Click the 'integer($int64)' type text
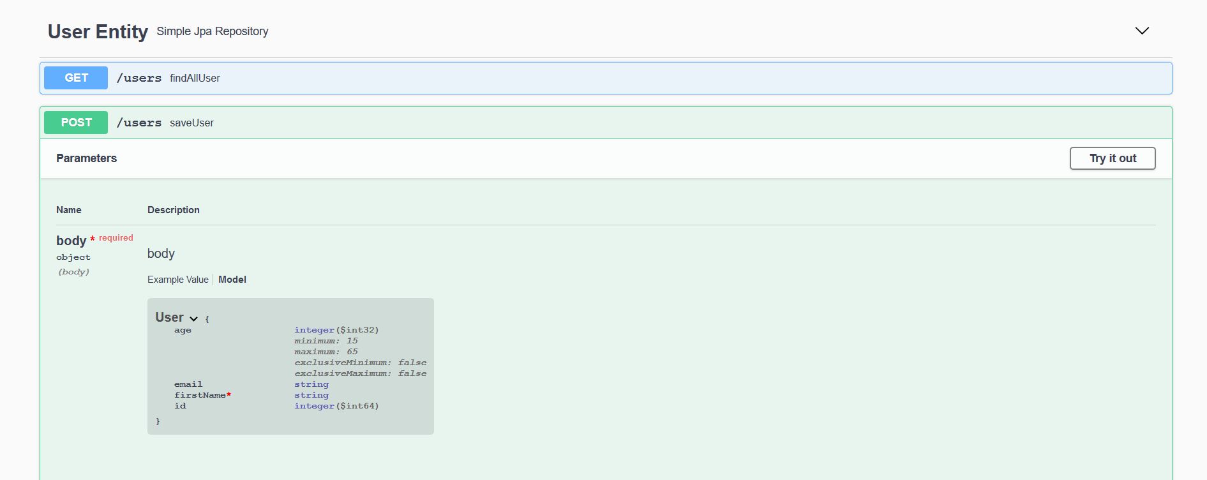 pos(336,406)
